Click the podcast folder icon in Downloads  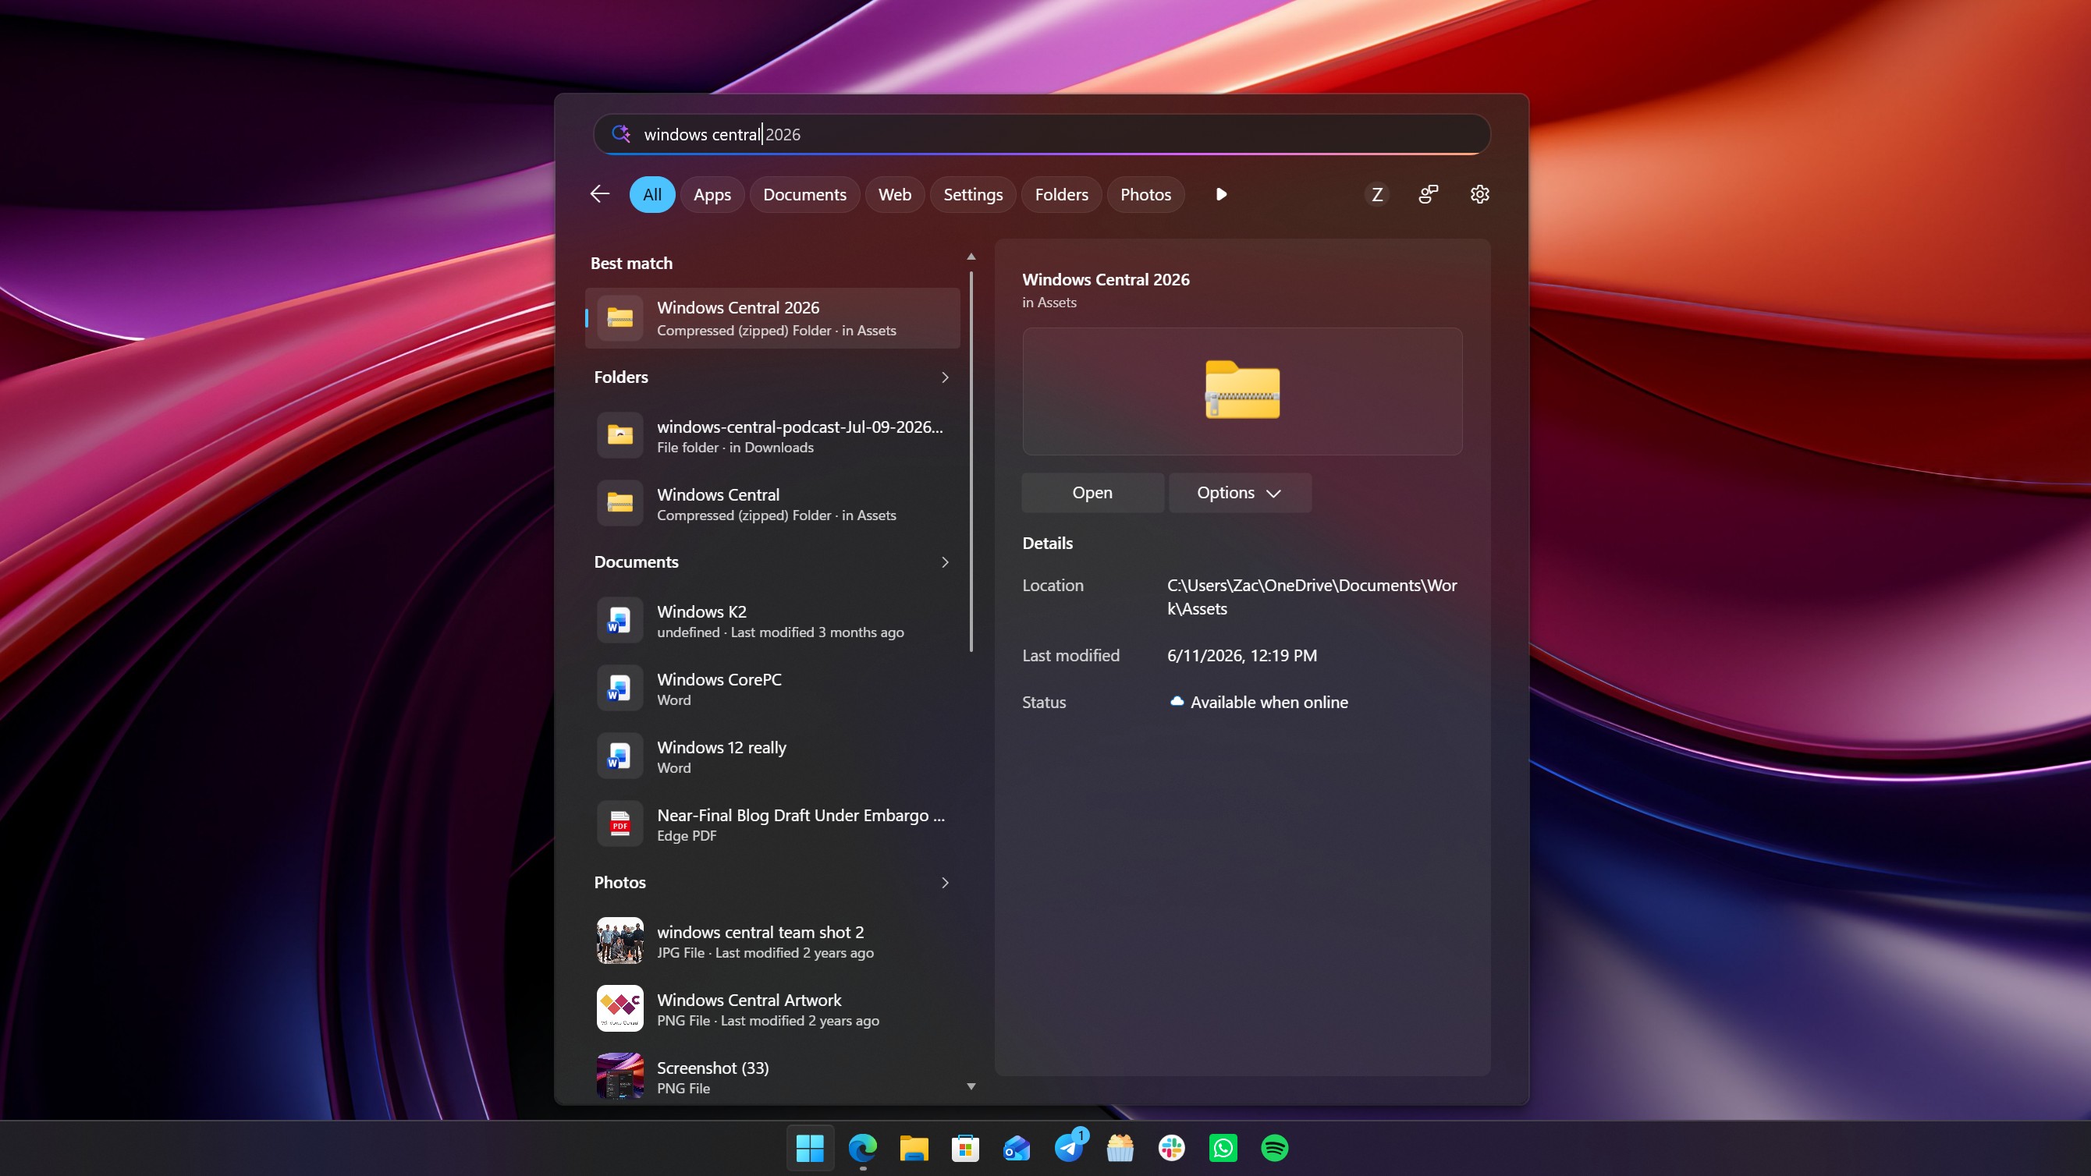click(619, 436)
